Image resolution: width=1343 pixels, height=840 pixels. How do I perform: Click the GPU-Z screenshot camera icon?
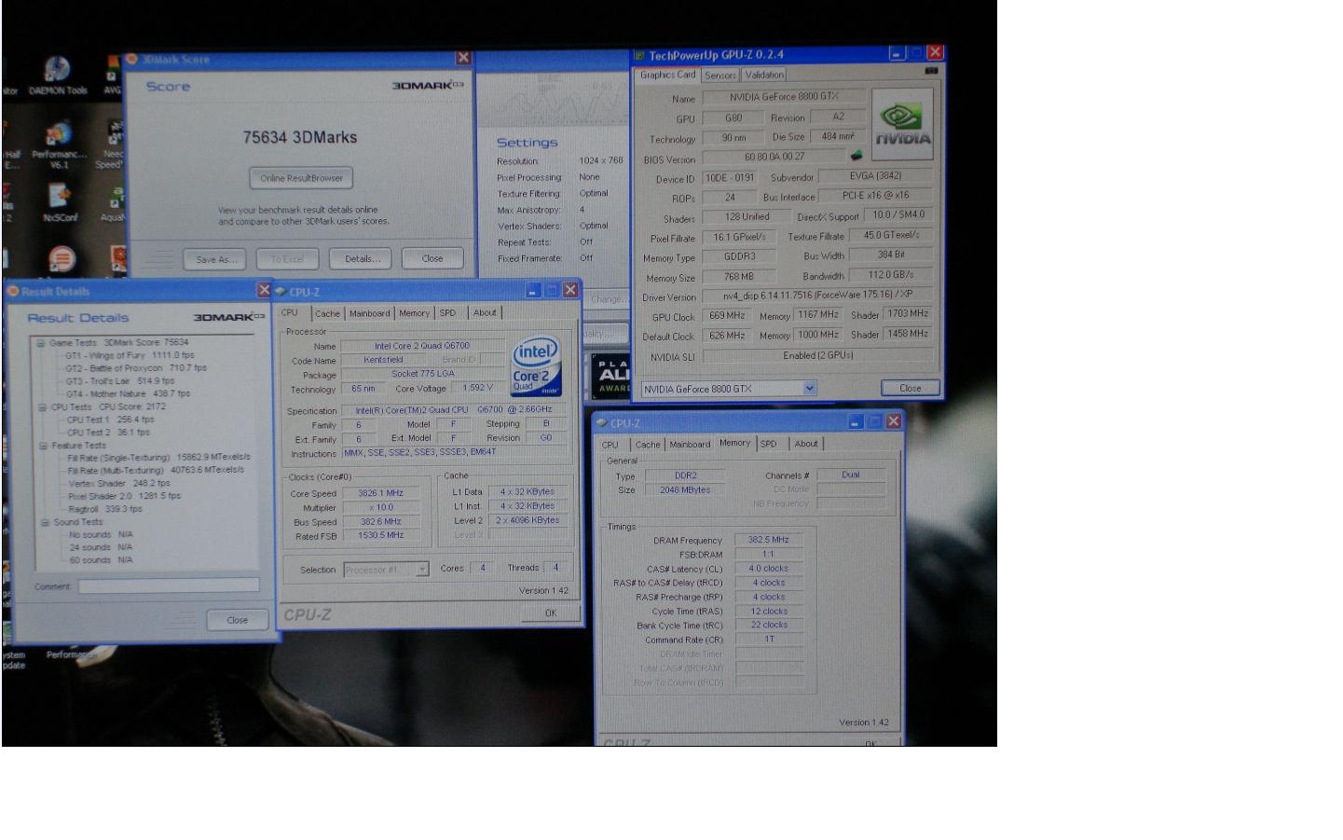tap(931, 70)
